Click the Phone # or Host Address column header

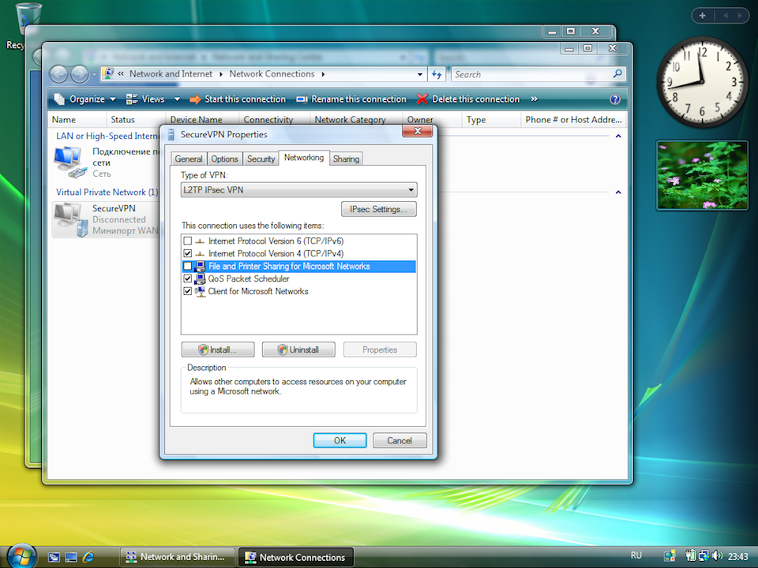click(x=574, y=120)
